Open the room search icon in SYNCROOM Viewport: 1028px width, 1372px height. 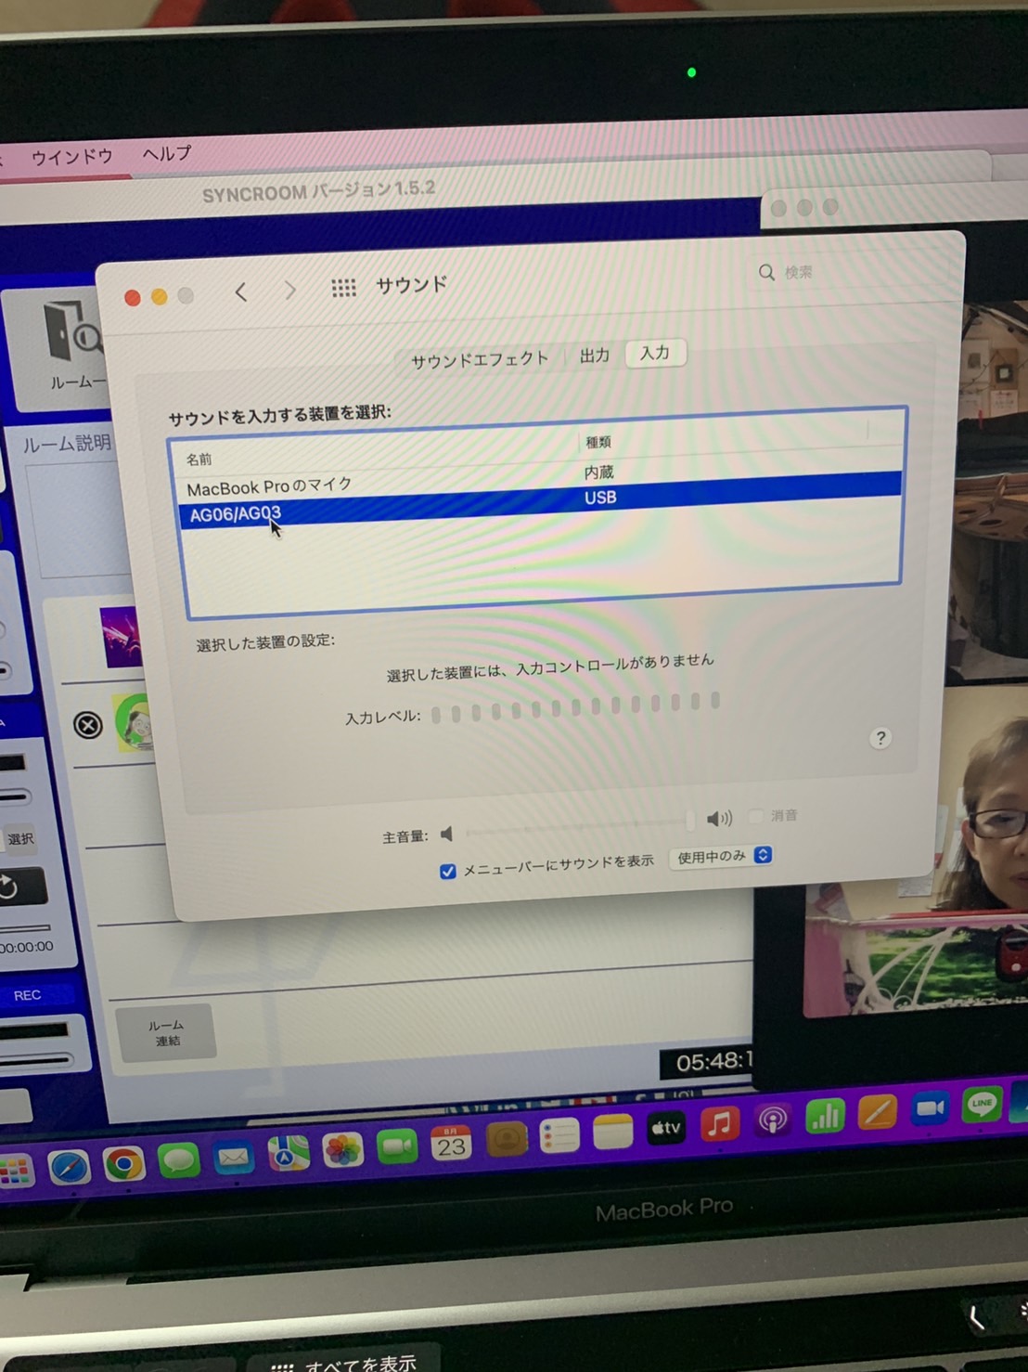point(72,330)
